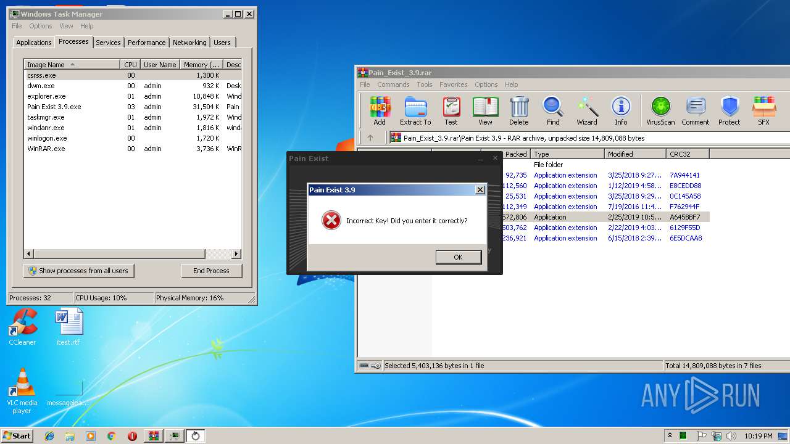
Task: Open Action Center flag tray icon
Action: click(x=701, y=436)
